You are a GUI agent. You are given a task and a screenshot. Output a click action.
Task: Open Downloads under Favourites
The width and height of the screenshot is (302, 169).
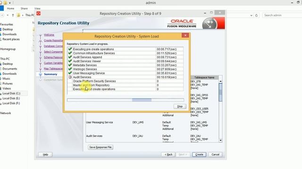click(9, 34)
